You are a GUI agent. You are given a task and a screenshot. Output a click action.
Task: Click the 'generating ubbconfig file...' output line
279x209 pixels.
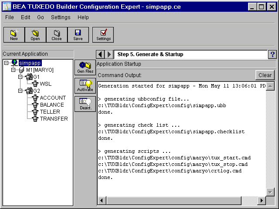pyautogui.click(x=143, y=99)
